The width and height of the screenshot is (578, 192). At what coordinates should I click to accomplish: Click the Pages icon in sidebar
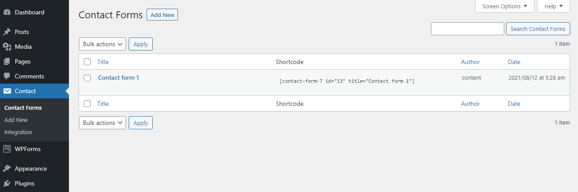[x=7, y=61]
